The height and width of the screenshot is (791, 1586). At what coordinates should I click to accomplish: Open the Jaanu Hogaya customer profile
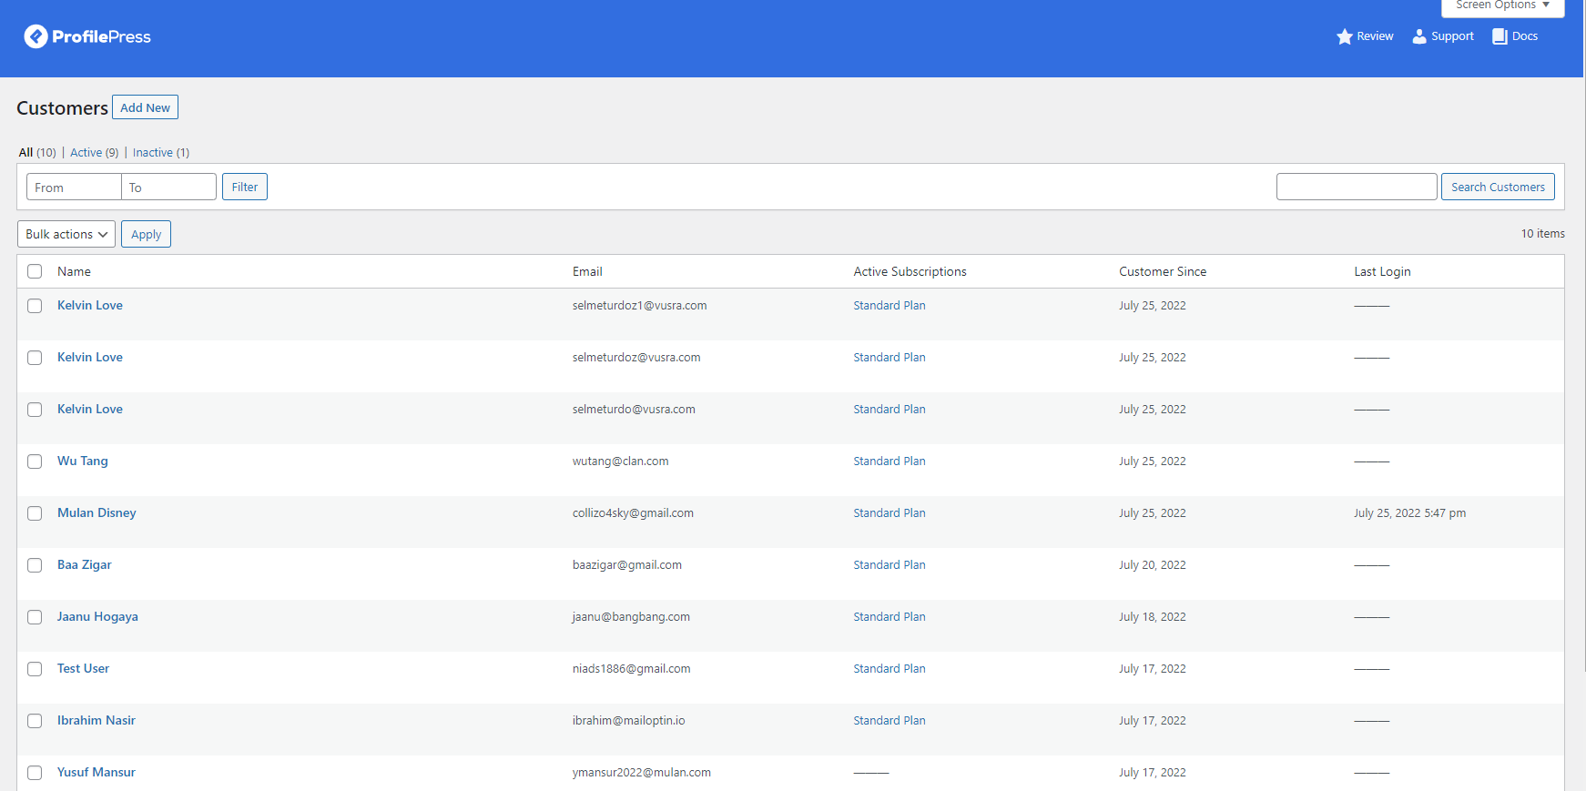click(97, 616)
